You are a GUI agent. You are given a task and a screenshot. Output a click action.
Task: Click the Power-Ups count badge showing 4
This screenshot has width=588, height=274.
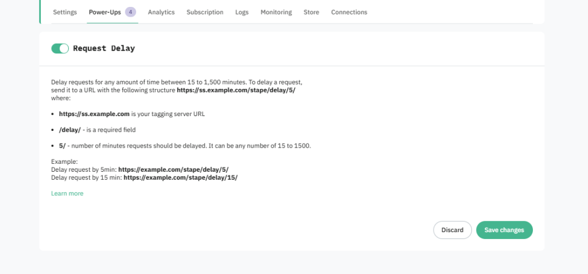point(131,12)
